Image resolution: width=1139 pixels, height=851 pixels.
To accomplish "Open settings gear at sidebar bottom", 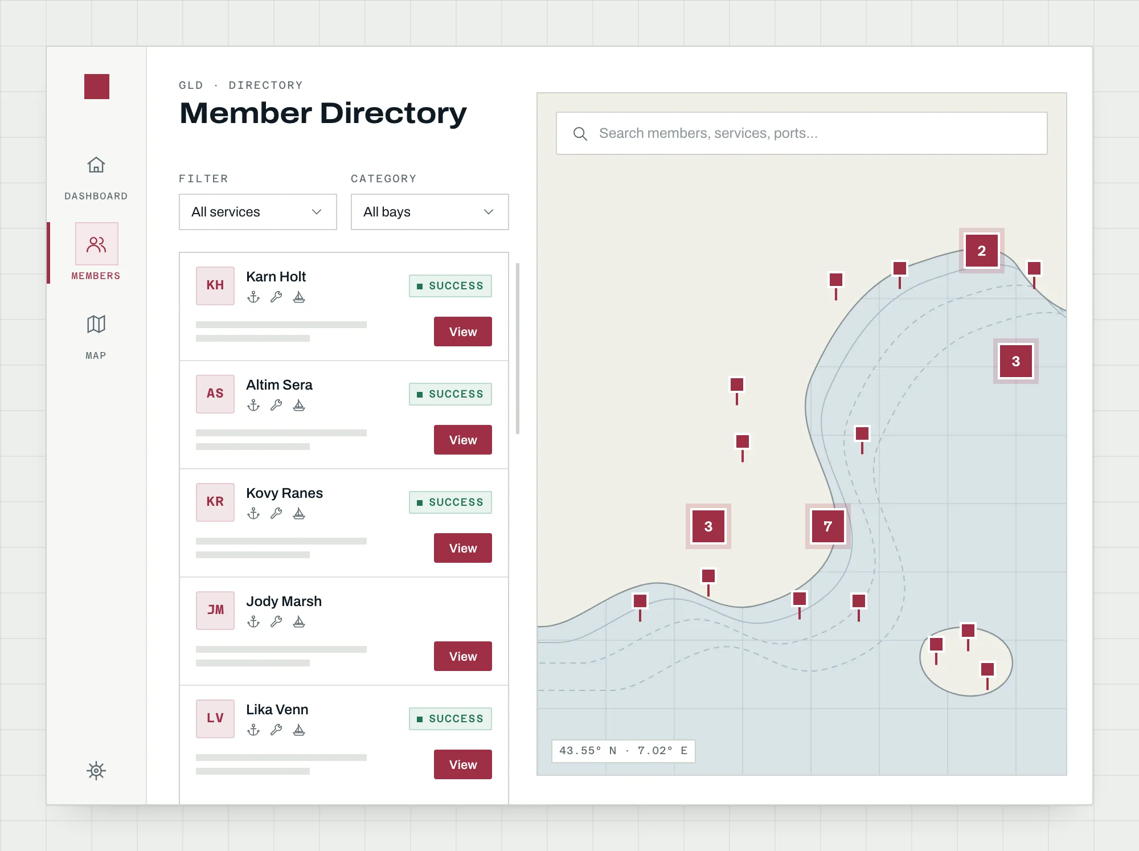I will coord(96,771).
